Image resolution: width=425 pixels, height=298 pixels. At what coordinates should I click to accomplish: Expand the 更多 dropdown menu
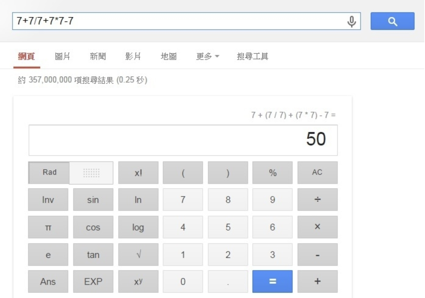(208, 57)
